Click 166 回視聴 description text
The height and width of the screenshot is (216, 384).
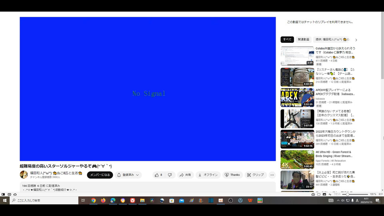(x=29, y=186)
